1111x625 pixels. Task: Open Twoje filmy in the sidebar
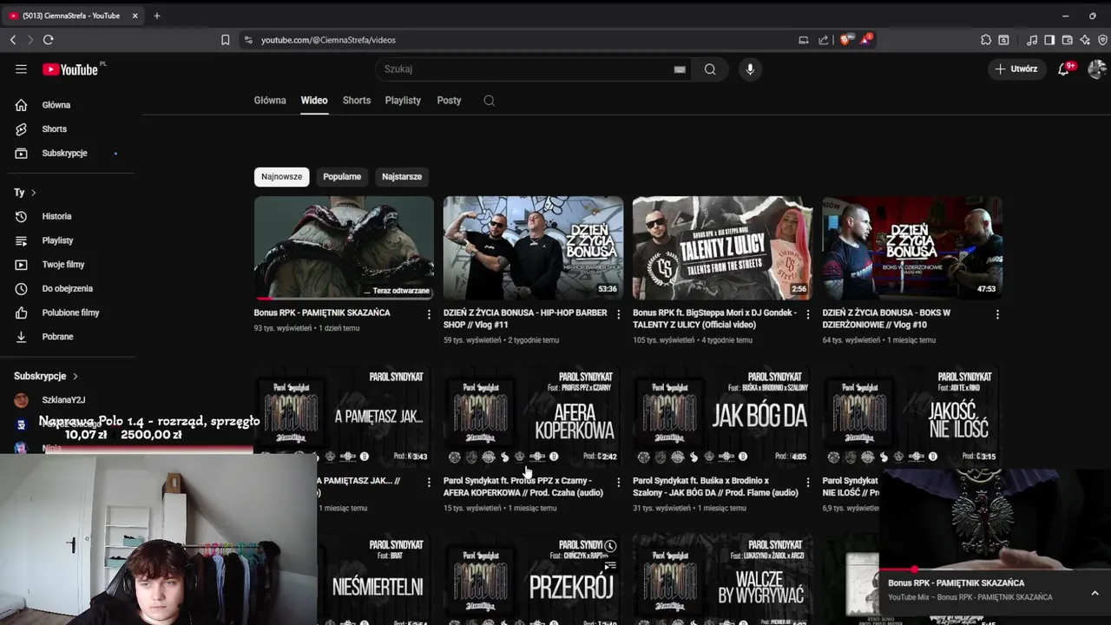(x=62, y=265)
